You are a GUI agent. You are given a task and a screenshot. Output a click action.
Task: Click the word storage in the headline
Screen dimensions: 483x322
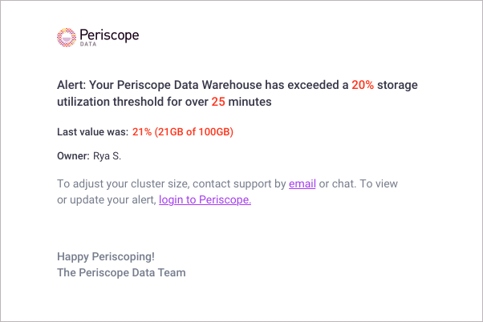coord(397,85)
